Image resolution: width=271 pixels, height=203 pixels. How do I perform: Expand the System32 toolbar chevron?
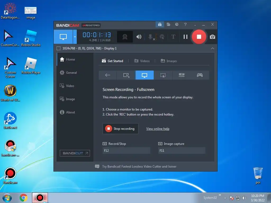[220, 195]
